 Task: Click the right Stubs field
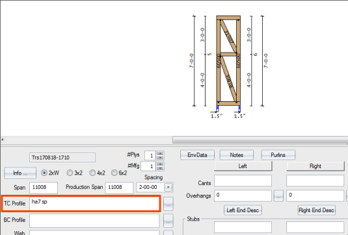315,227
